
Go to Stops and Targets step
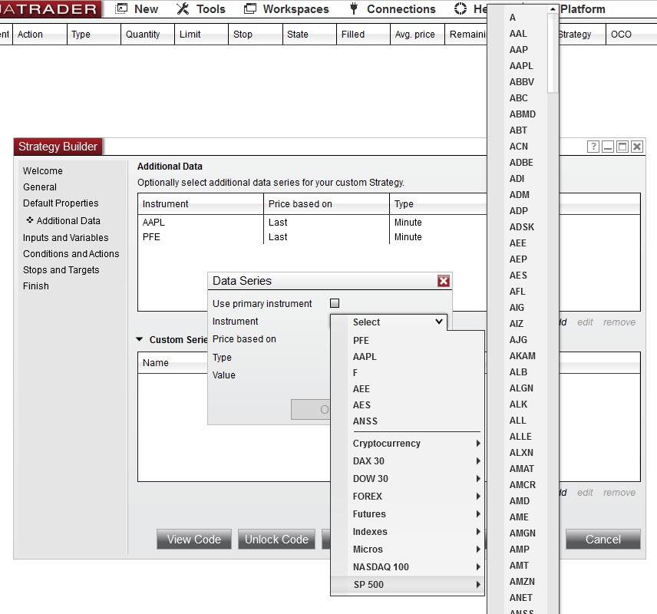click(61, 270)
